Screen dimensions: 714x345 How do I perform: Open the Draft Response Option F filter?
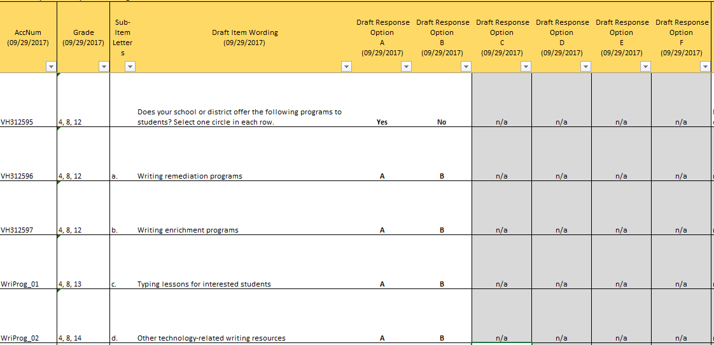[x=704, y=67]
